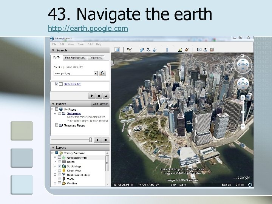
Task: Check the My Places checkbox
Action: click(x=57, y=109)
